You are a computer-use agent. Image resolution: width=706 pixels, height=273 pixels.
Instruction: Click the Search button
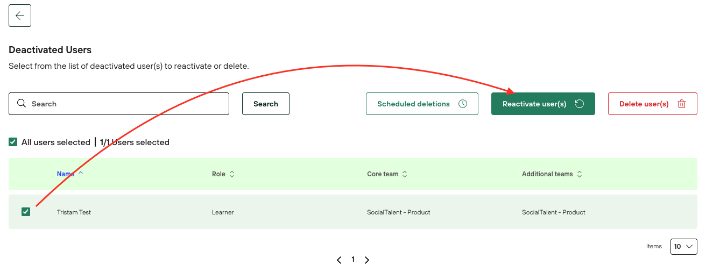265,104
